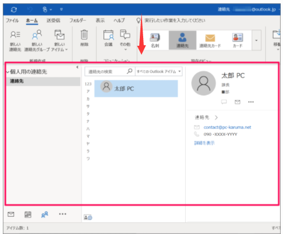Create a new contact with 新しい連絡先

pos(15,41)
